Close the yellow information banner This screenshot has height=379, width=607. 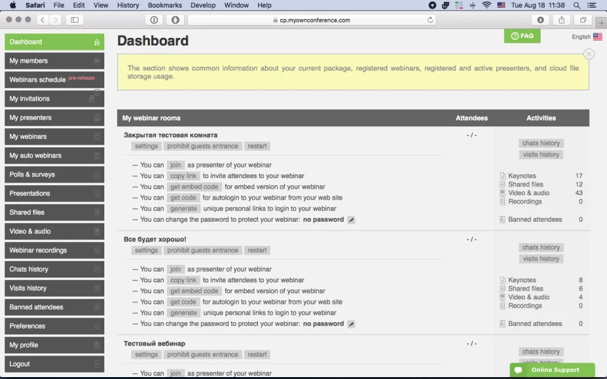(589, 54)
